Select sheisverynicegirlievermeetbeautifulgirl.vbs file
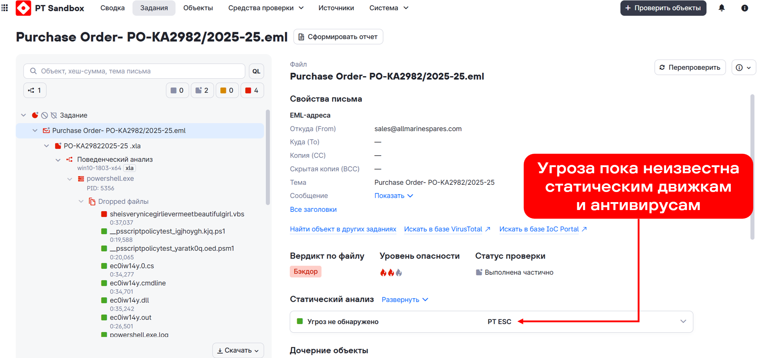The width and height of the screenshot is (759, 358). (x=177, y=214)
